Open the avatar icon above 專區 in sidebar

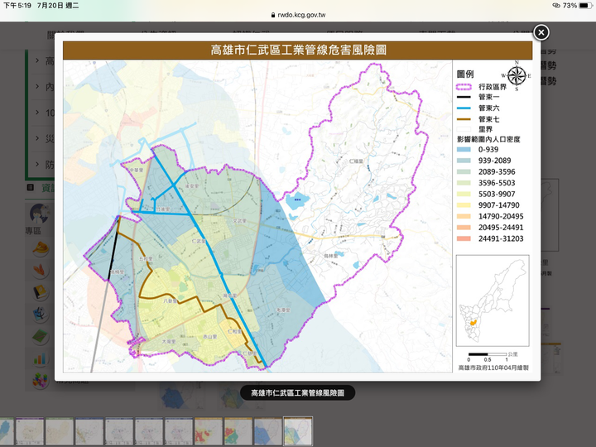point(40,214)
